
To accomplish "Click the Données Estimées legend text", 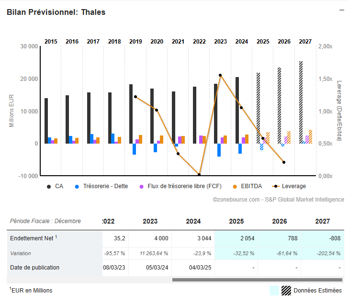I will tap(317, 291).
